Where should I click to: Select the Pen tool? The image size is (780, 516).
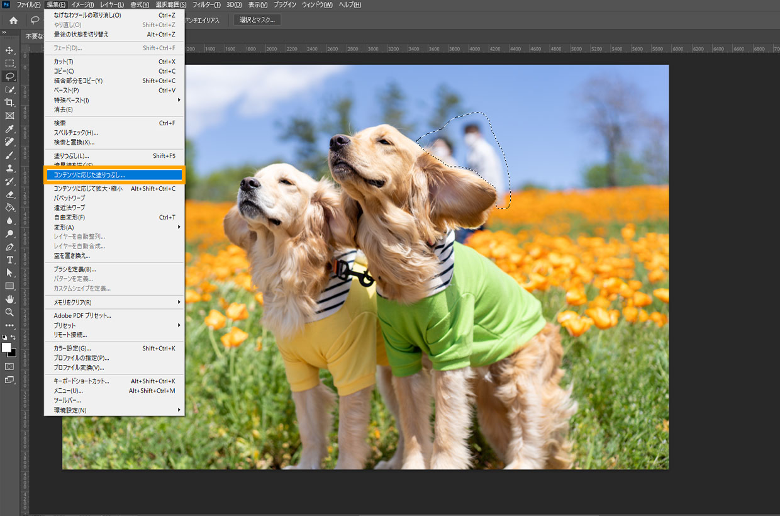(x=9, y=247)
